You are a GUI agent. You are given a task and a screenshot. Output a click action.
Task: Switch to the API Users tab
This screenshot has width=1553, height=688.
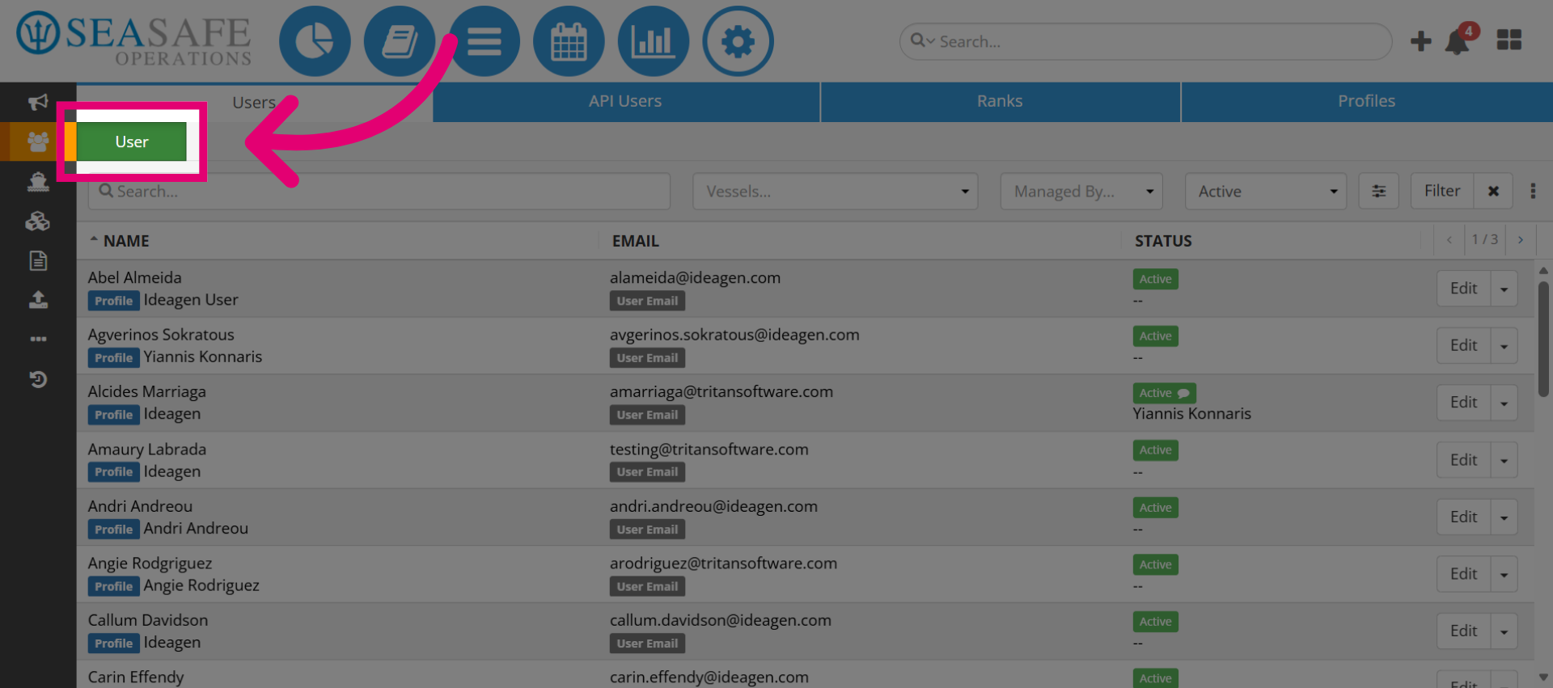pos(625,102)
